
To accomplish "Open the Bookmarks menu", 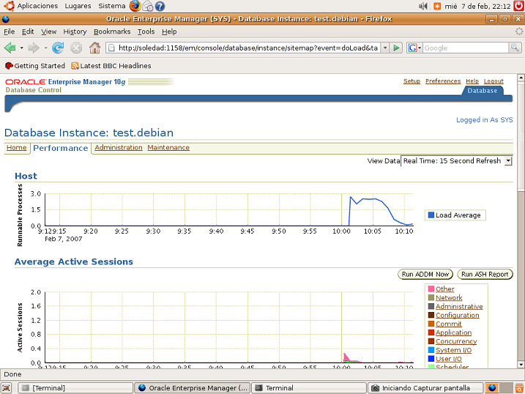I will coord(112,31).
